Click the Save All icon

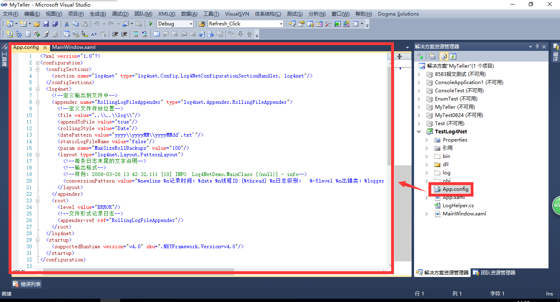tap(55, 24)
